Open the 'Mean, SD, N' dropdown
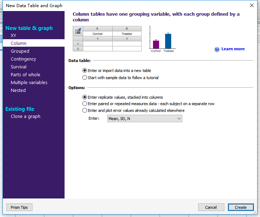The height and width of the screenshot is (217, 260). (144, 119)
